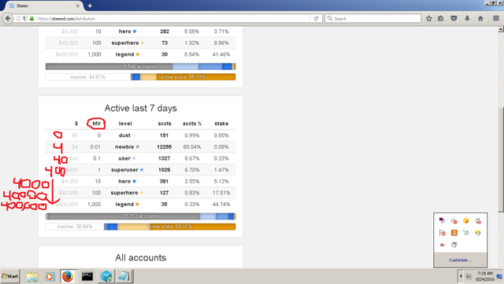
Task: Open site information (i) icon
Action: click(18, 19)
